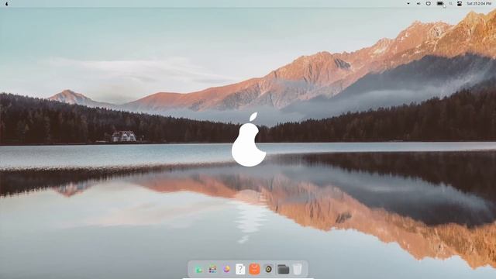Screen dimensions: 496x279
Task: Open the search magnifier in top bar
Action: coord(450,3)
